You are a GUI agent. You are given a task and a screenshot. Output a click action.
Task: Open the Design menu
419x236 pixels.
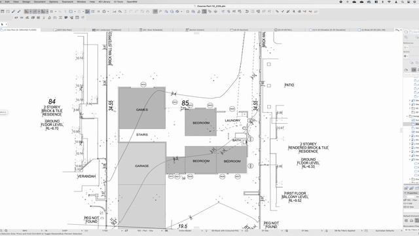(26, 1)
